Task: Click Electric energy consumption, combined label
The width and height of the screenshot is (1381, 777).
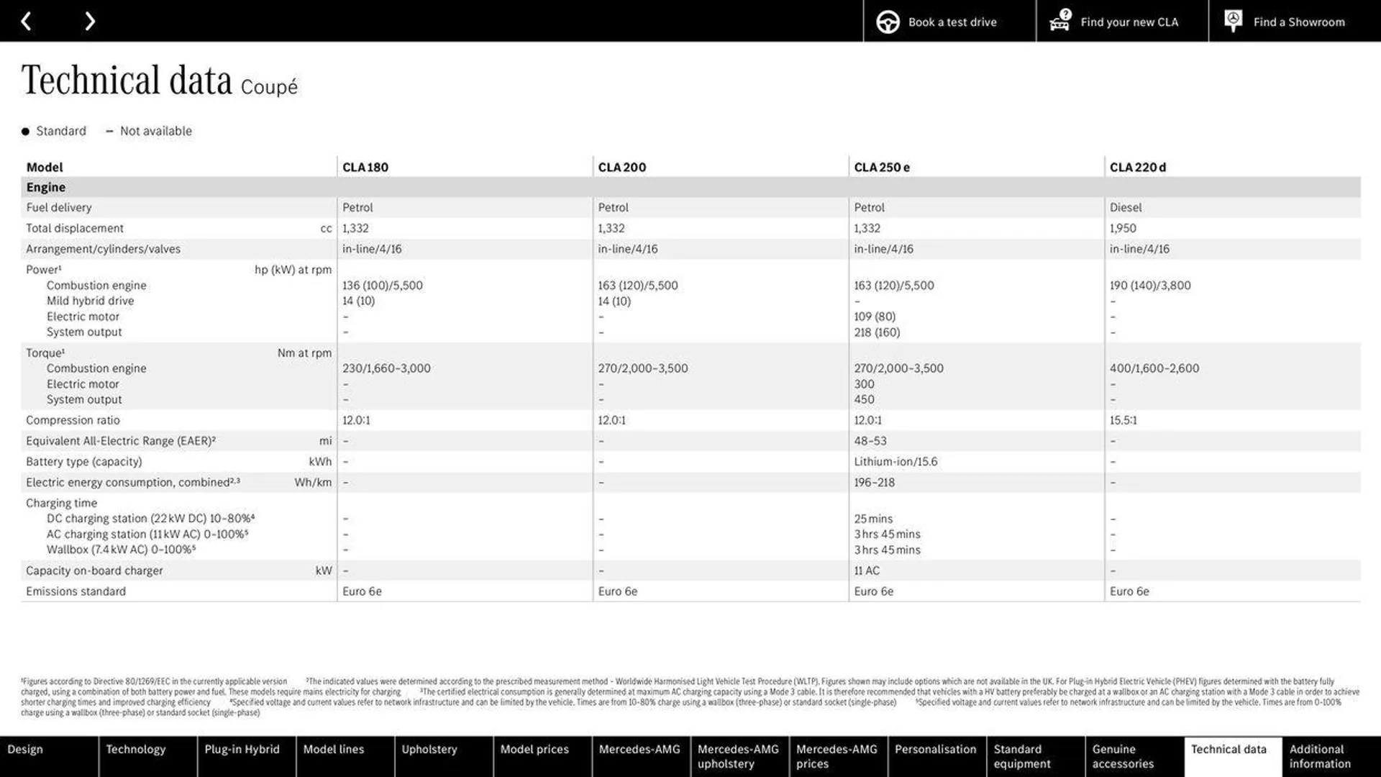Action: tap(133, 483)
